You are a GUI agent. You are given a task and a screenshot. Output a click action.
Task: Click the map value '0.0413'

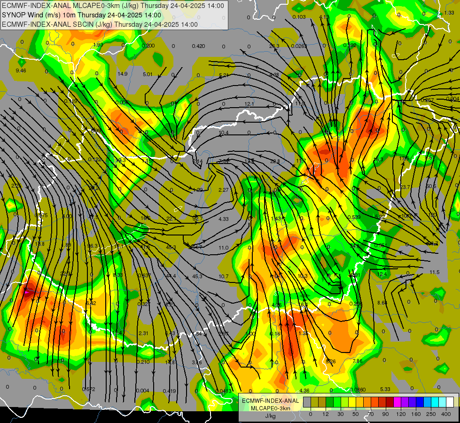223,391
